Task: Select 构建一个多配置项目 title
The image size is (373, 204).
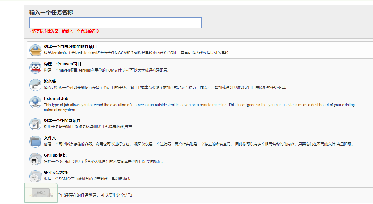Action: (62, 120)
